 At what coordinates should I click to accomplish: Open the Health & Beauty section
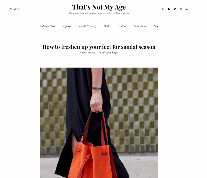(x=88, y=26)
